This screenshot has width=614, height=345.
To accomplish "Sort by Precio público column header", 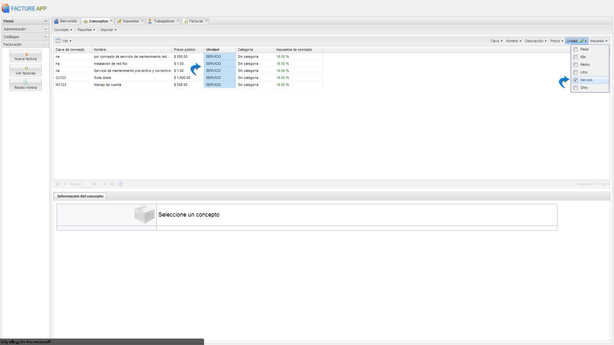I will click(185, 50).
